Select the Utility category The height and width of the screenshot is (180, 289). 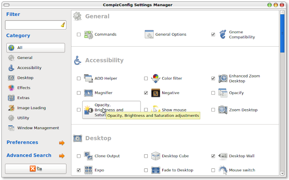pyautogui.click(x=36, y=118)
